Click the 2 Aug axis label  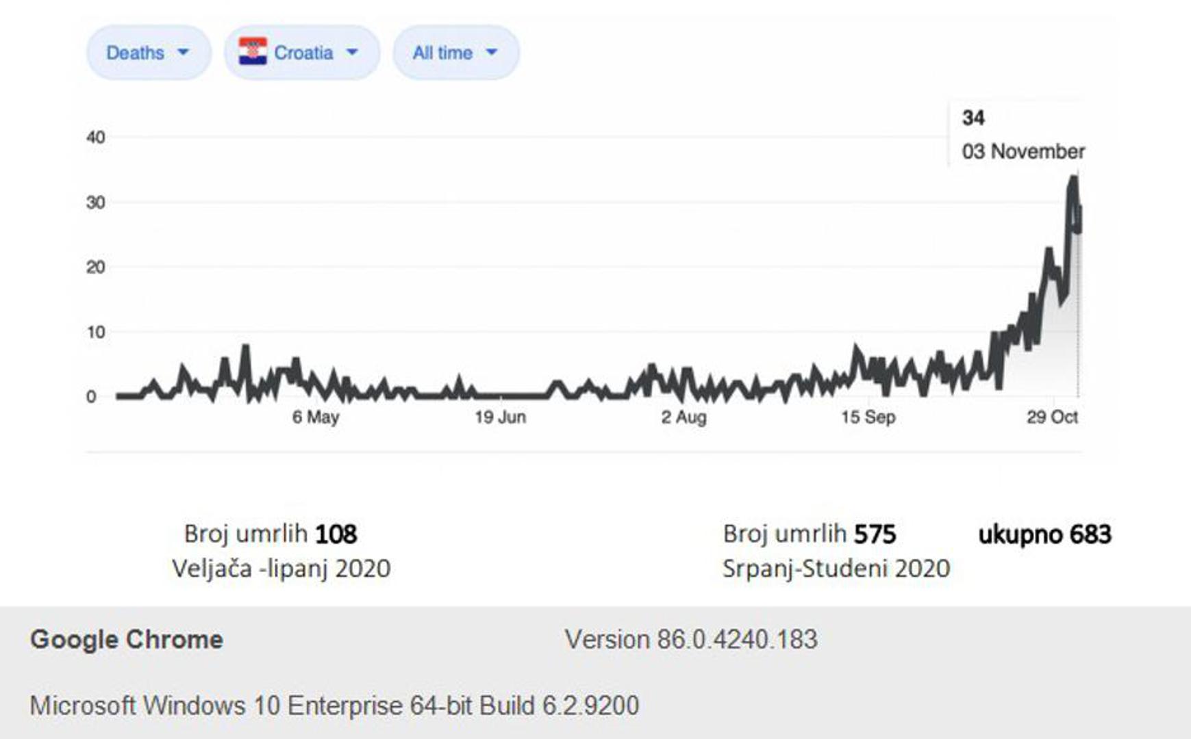684,417
